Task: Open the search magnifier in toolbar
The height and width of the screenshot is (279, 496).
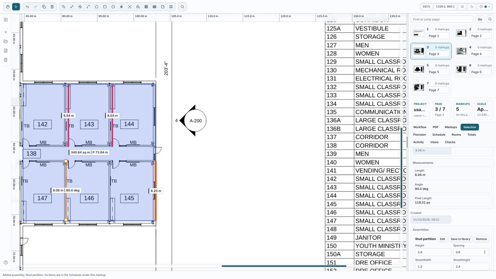Action: 183,7
